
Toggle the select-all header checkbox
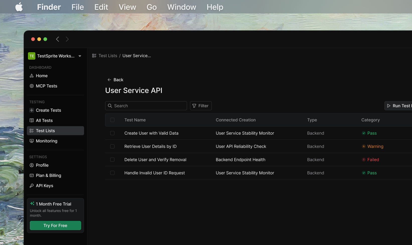click(112, 120)
